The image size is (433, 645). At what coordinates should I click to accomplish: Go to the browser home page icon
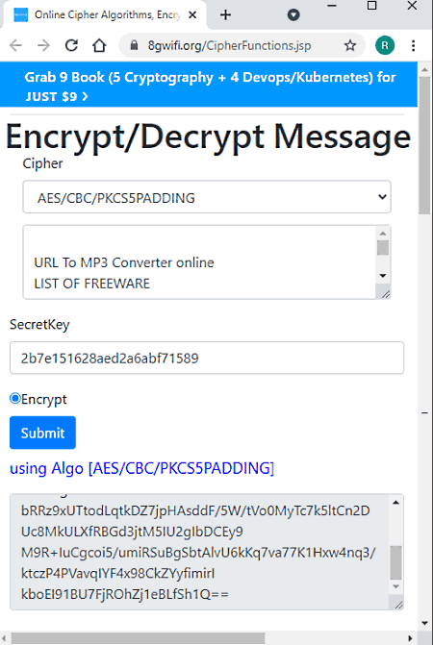[99, 45]
